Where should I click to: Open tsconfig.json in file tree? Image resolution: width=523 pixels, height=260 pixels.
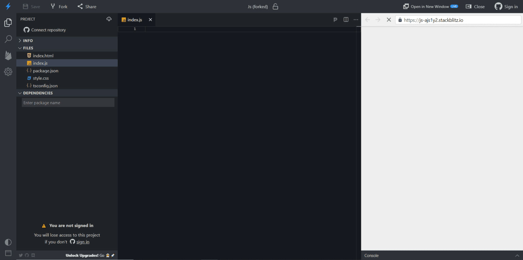pyautogui.click(x=67, y=86)
